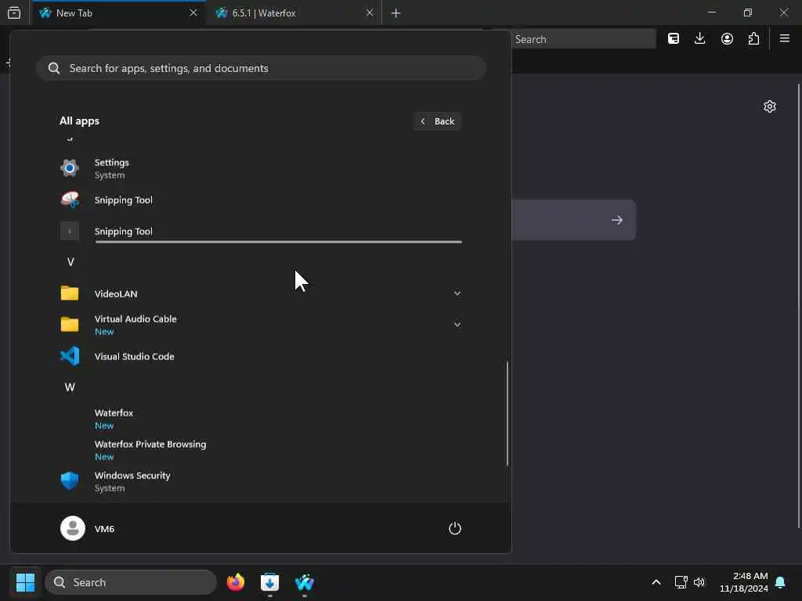Open Waterfox Private Browsing entry
Screen dimensions: 802x601
pyautogui.click(x=260, y=450)
